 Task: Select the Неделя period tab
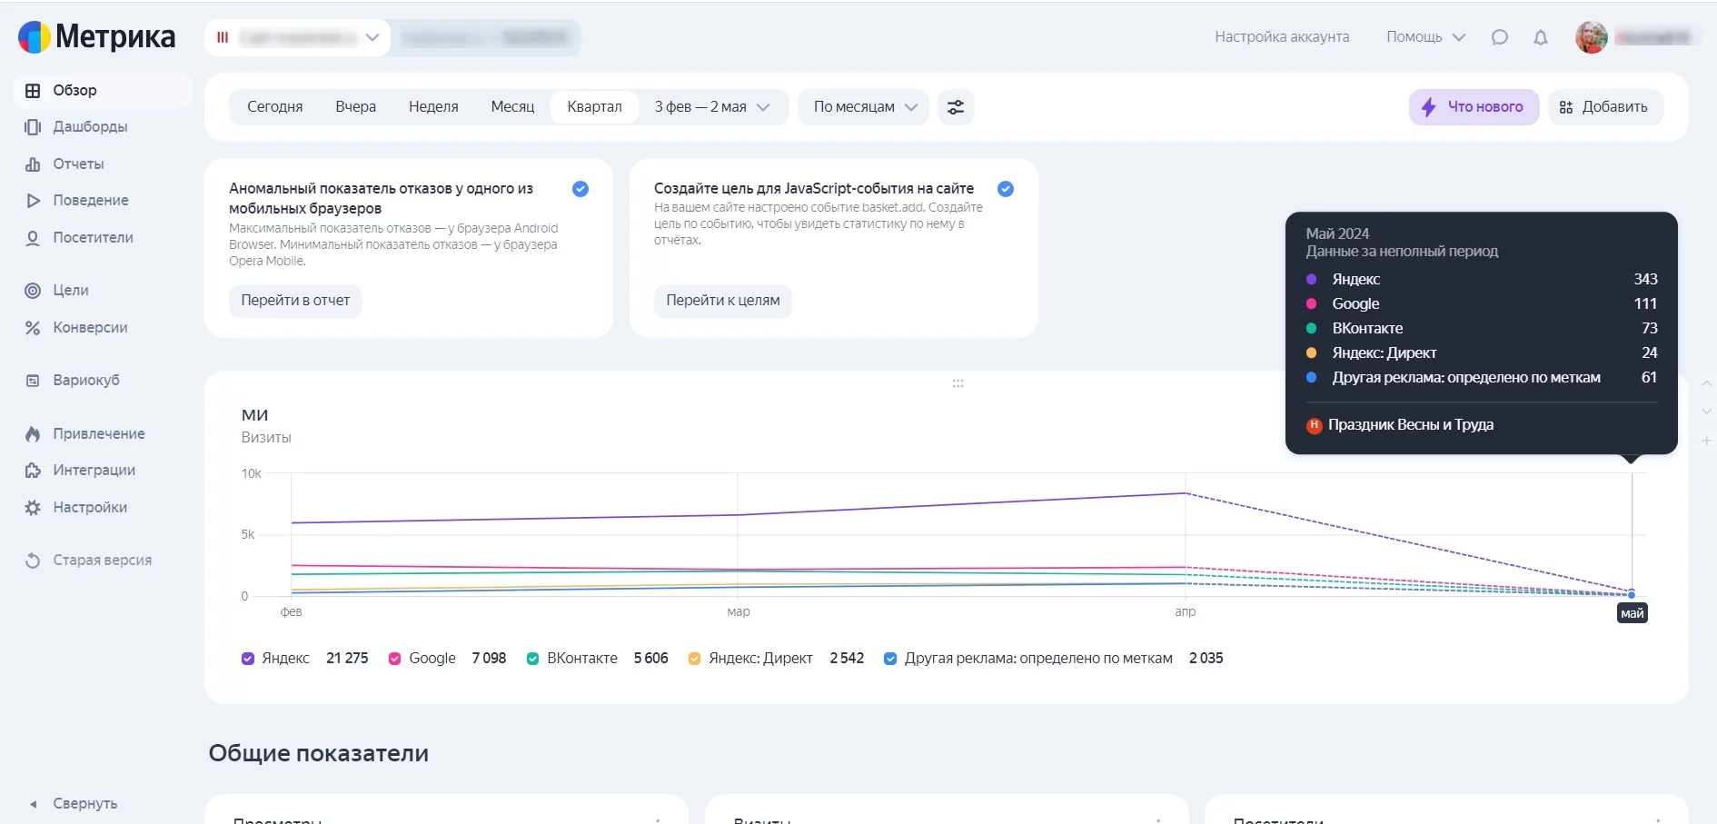433,106
